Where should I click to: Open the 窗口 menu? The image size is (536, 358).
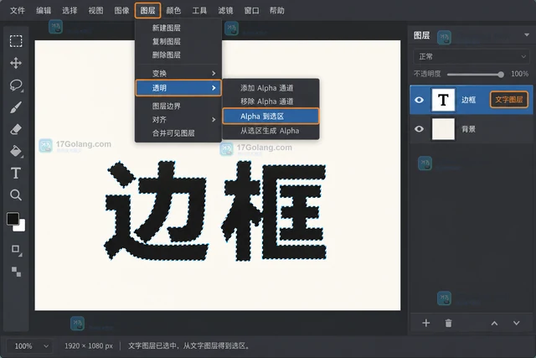[251, 11]
